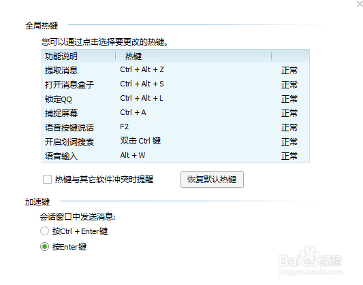This screenshot has height=285, width=363.
Task: Click the 热键 column header
Action: (193, 56)
